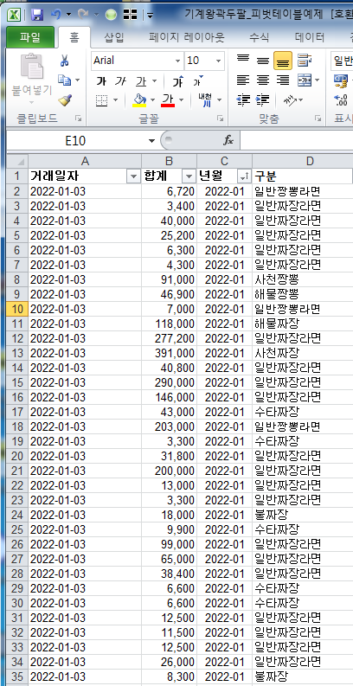Toggle underline 가 formatting
The height and width of the screenshot is (686, 353).
(141, 81)
